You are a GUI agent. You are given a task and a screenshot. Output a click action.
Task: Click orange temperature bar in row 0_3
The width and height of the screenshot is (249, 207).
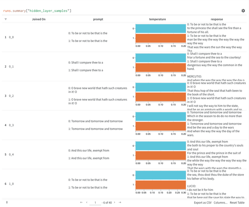161,126
